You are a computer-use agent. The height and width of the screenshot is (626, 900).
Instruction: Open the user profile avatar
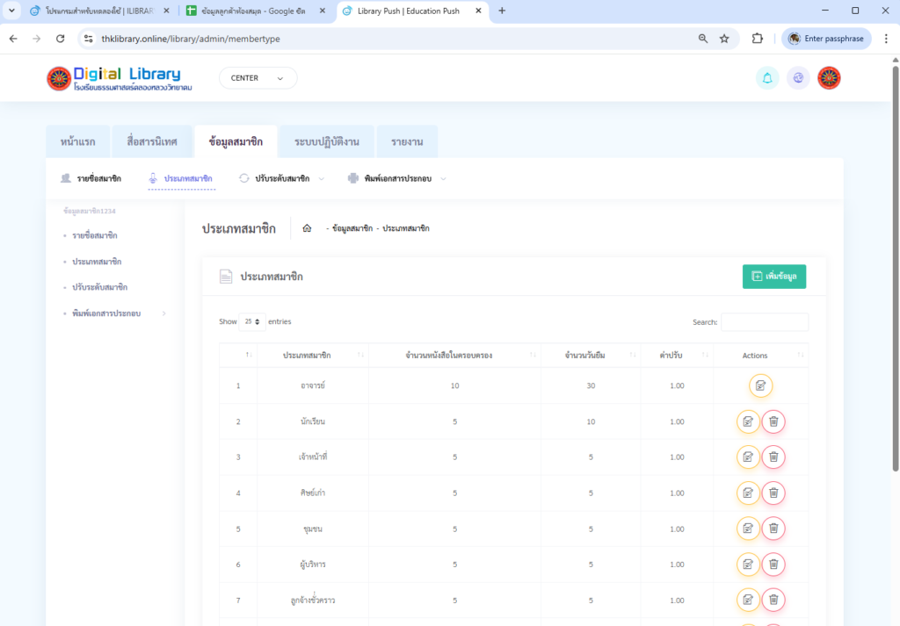tap(829, 78)
